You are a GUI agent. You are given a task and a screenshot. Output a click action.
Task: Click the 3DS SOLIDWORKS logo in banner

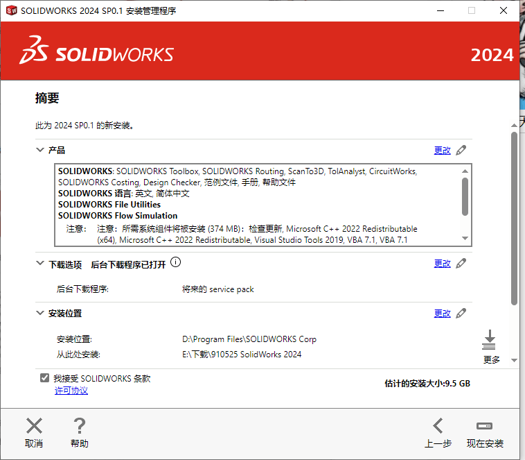click(x=96, y=51)
